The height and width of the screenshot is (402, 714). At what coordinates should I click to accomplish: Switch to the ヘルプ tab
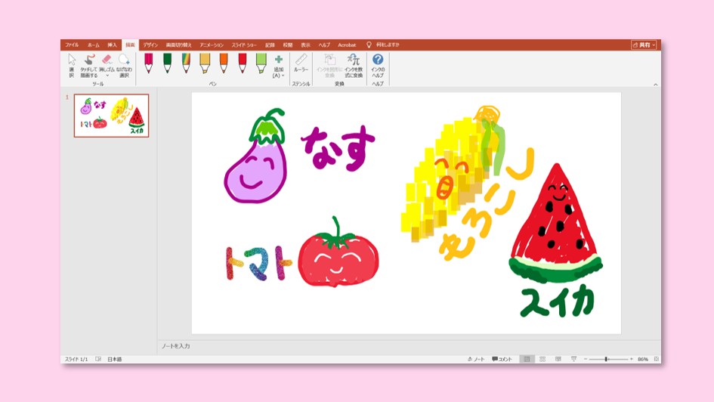[x=324, y=45]
